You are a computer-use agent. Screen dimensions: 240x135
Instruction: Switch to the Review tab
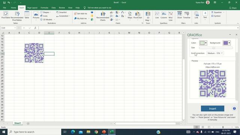click(62, 7)
